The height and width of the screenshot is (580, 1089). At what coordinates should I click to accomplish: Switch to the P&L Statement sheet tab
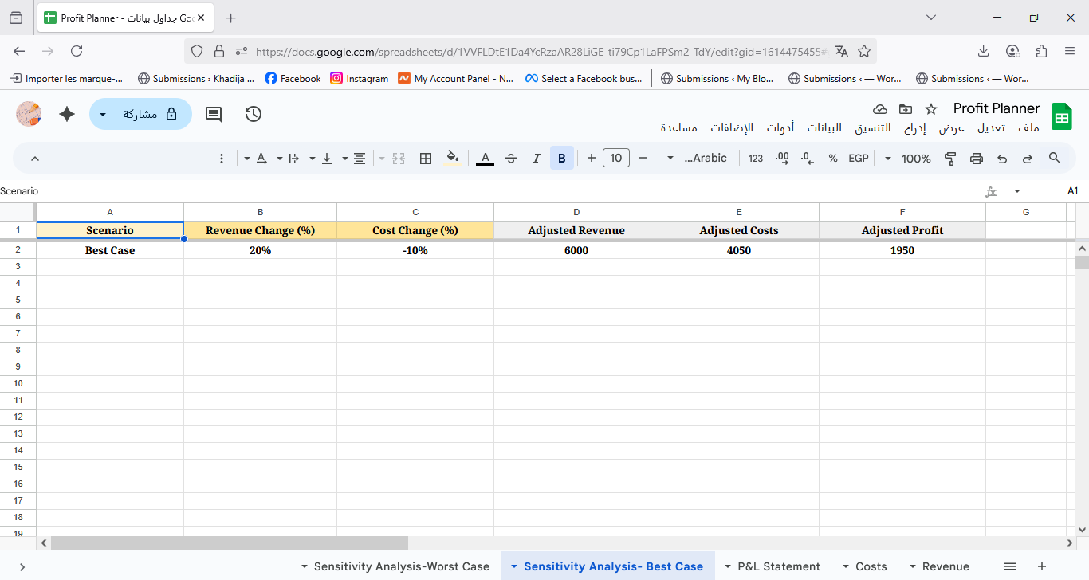tap(778, 566)
